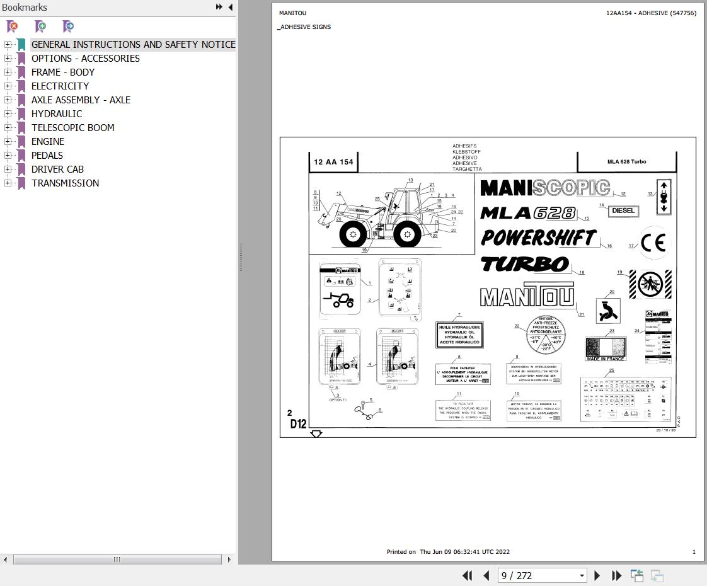
Task: Click the bookmark icon beside TELESCOPIC BOOM
Action: (21, 128)
